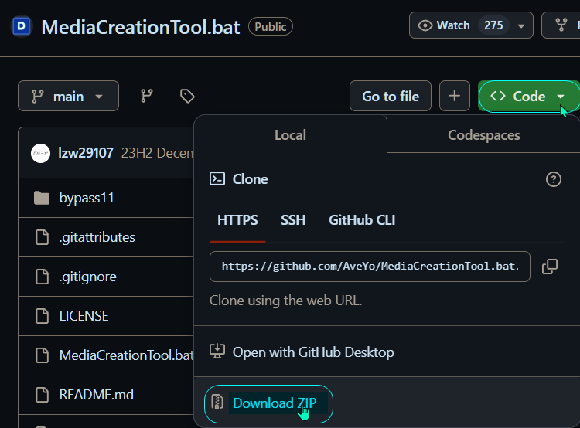Open the MediaCreationTool.bat repository title link
The image size is (580, 428).
pos(141,27)
